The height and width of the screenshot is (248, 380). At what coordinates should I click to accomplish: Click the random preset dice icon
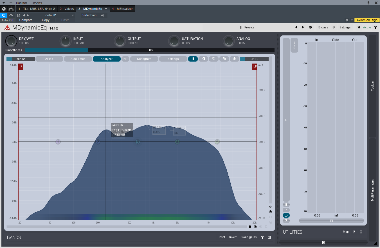coord(310,27)
